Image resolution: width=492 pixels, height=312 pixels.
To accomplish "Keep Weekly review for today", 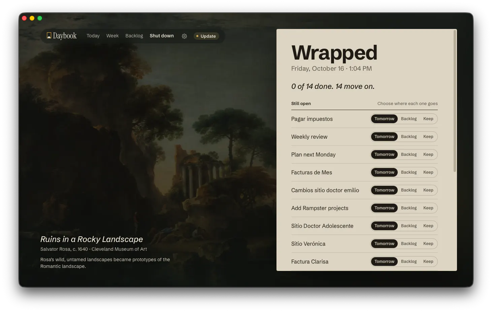I will click(x=428, y=137).
